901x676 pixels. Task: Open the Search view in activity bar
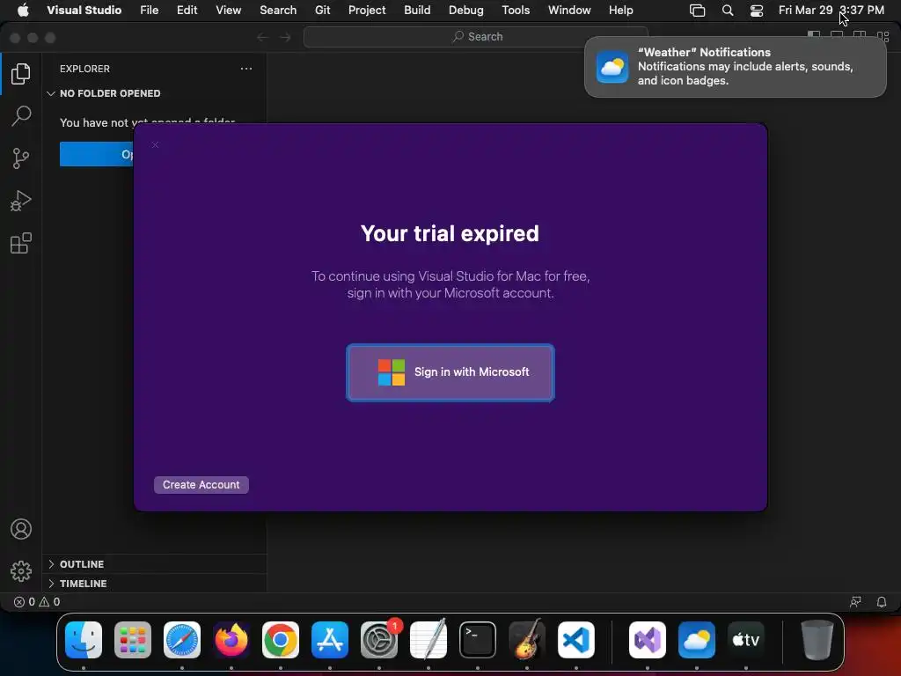pos(21,115)
